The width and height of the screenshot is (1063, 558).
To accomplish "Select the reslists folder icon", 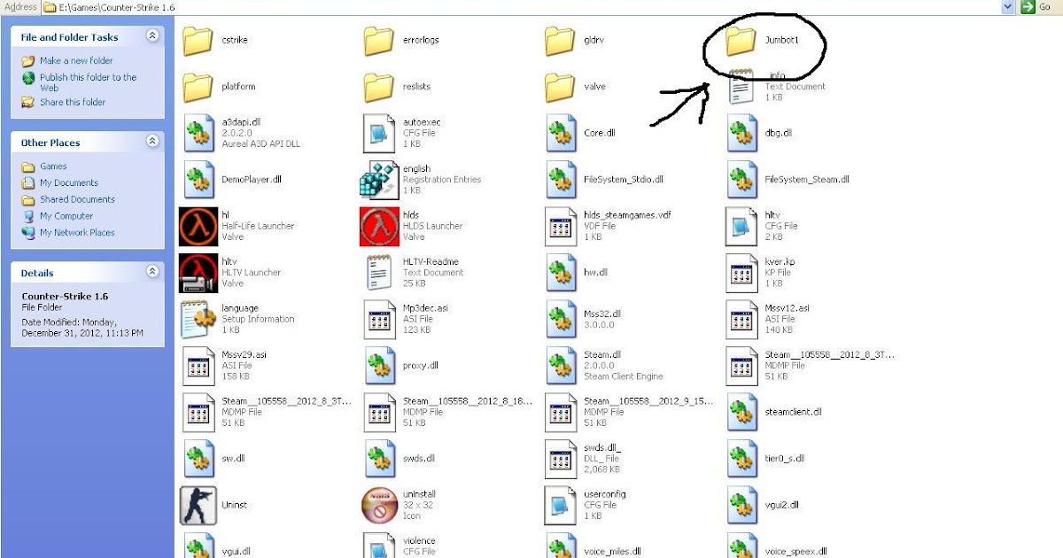I will click(379, 87).
